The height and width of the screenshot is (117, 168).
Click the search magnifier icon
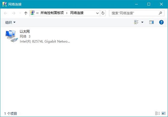coord(160,13)
